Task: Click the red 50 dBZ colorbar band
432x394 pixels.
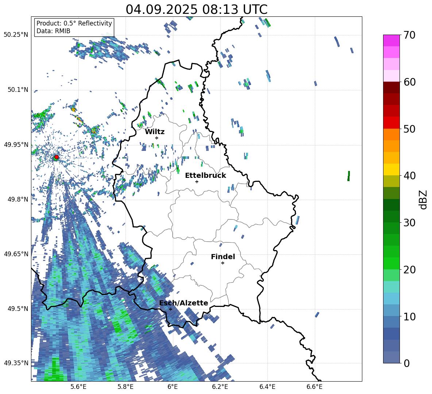Action: (391, 123)
